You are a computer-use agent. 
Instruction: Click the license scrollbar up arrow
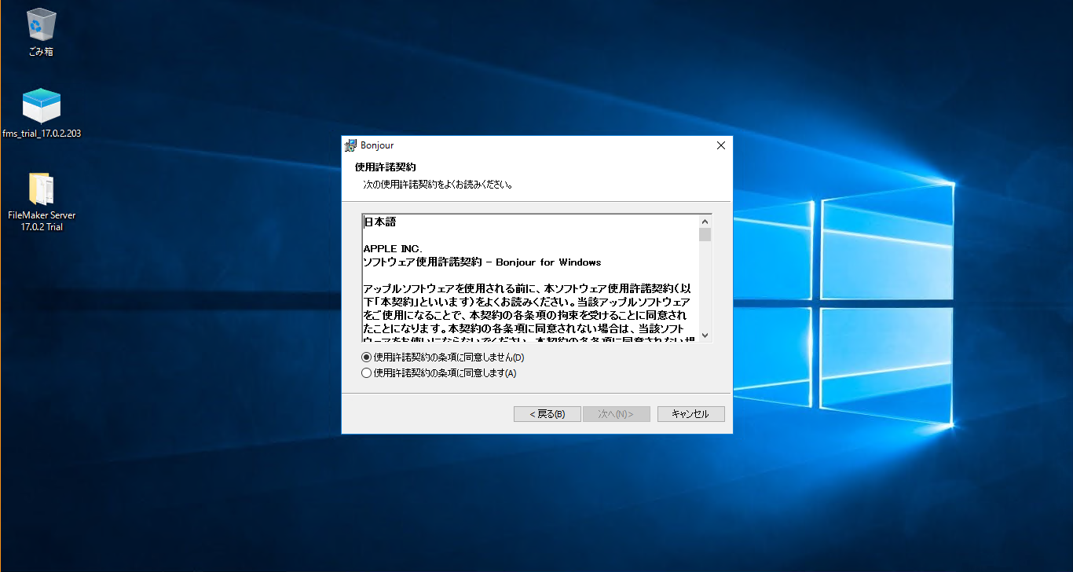[705, 221]
